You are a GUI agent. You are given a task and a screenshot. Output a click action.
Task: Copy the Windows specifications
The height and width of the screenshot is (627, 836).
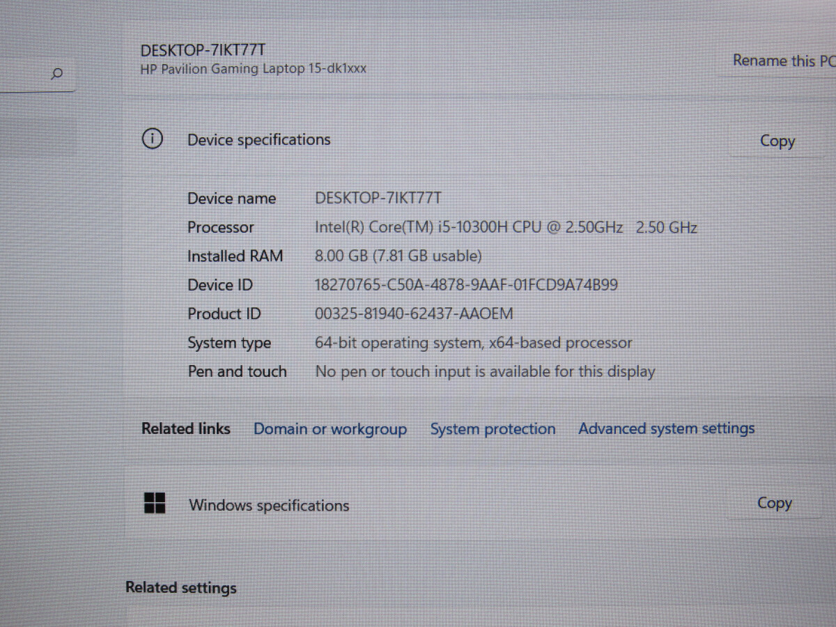point(775,503)
